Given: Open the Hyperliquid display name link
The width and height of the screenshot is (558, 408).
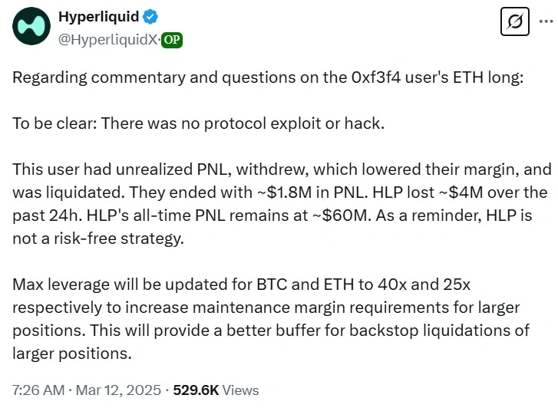Looking at the screenshot, I should click(x=99, y=17).
